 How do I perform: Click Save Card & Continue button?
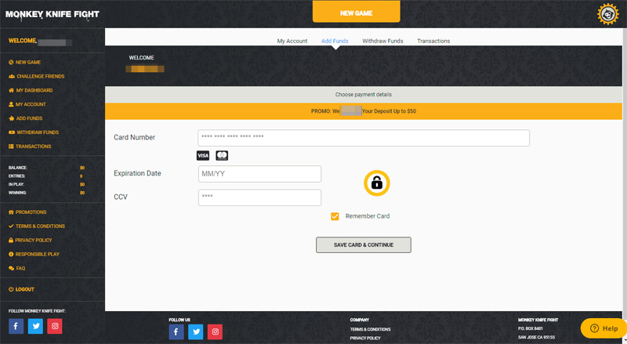(x=364, y=244)
